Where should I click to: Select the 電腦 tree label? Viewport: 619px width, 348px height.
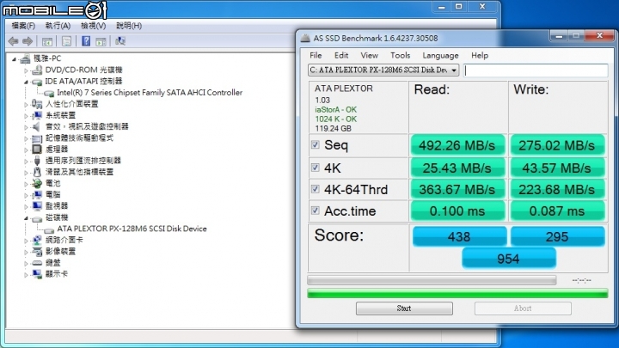click(53, 195)
